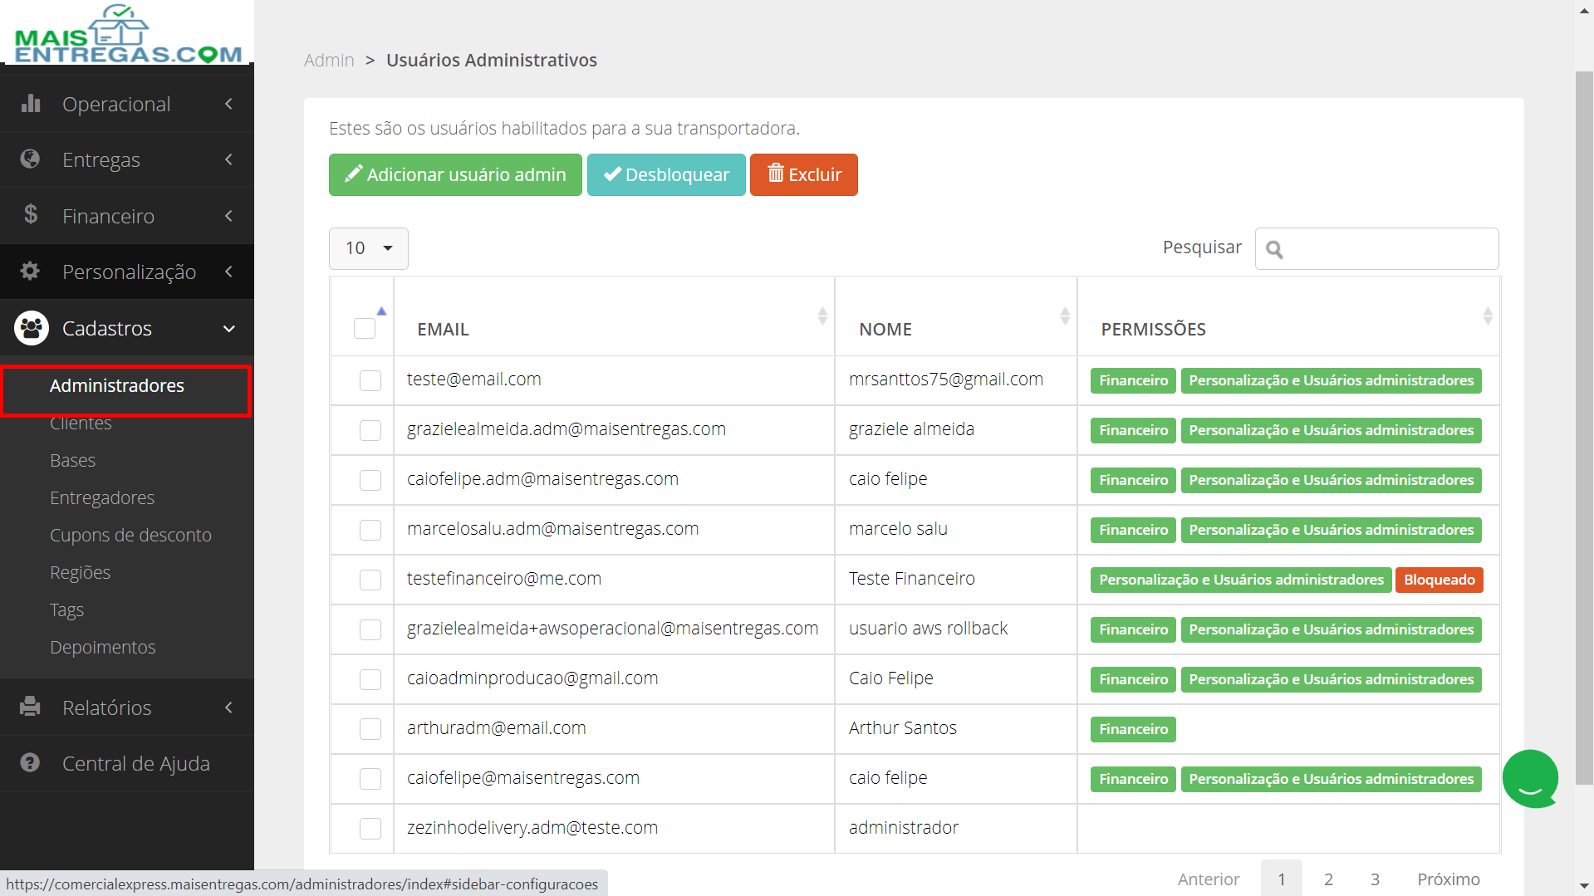The height and width of the screenshot is (896, 1594).
Task: Expand the Financeiro menu chevron
Action: pyautogui.click(x=228, y=216)
